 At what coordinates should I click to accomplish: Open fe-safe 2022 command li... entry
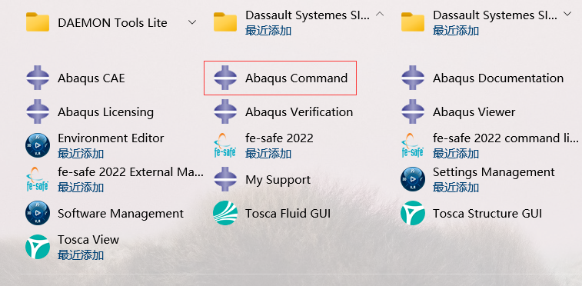click(x=490, y=145)
